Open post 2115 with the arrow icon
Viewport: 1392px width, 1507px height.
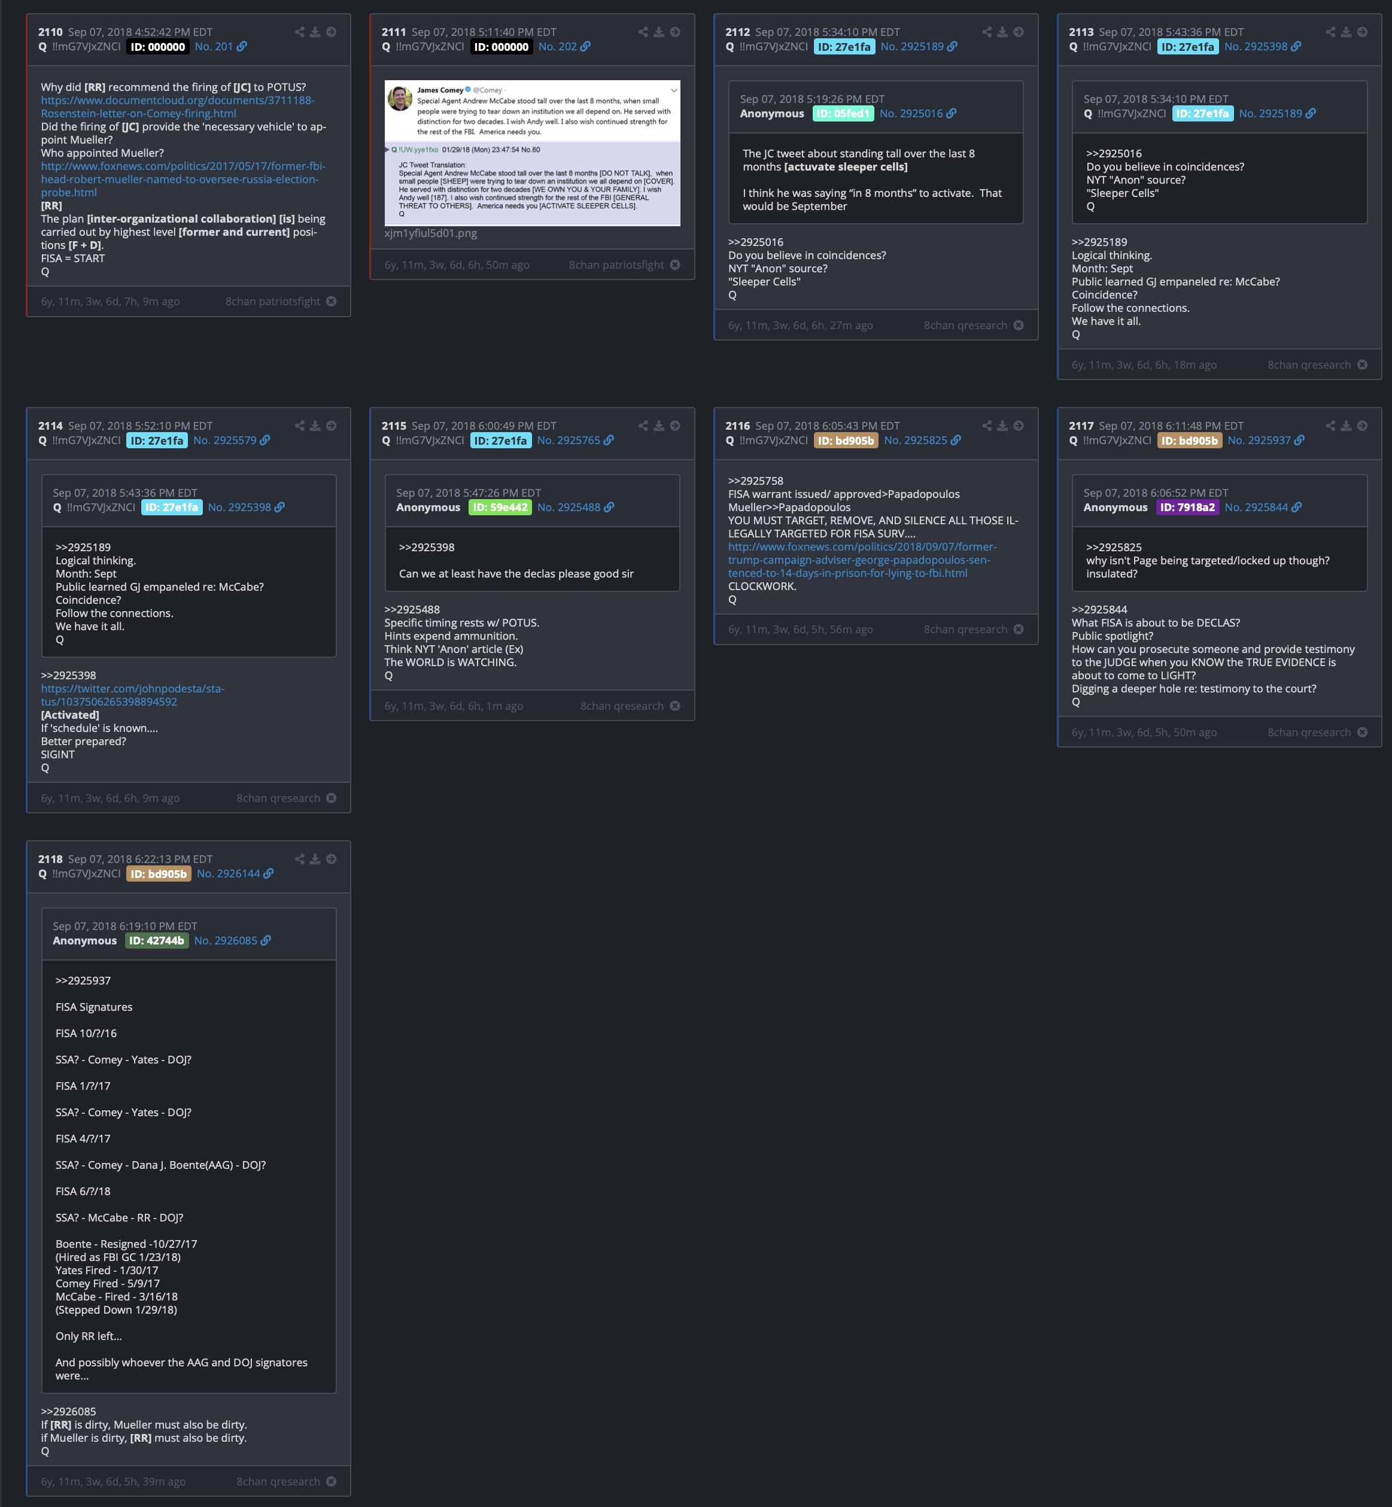coord(675,426)
